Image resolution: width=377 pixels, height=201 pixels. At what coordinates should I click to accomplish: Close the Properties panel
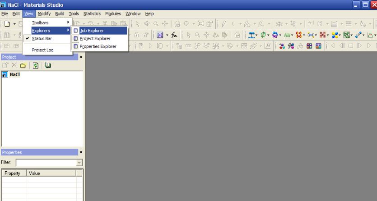pyautogui.click(x=81, y=152)
